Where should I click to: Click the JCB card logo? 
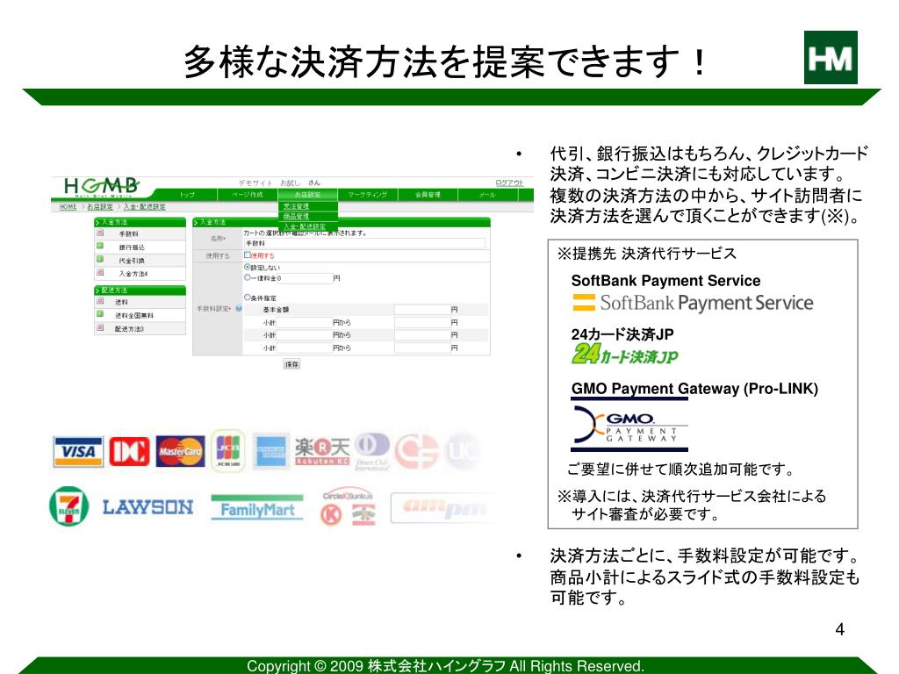point(227,450)
